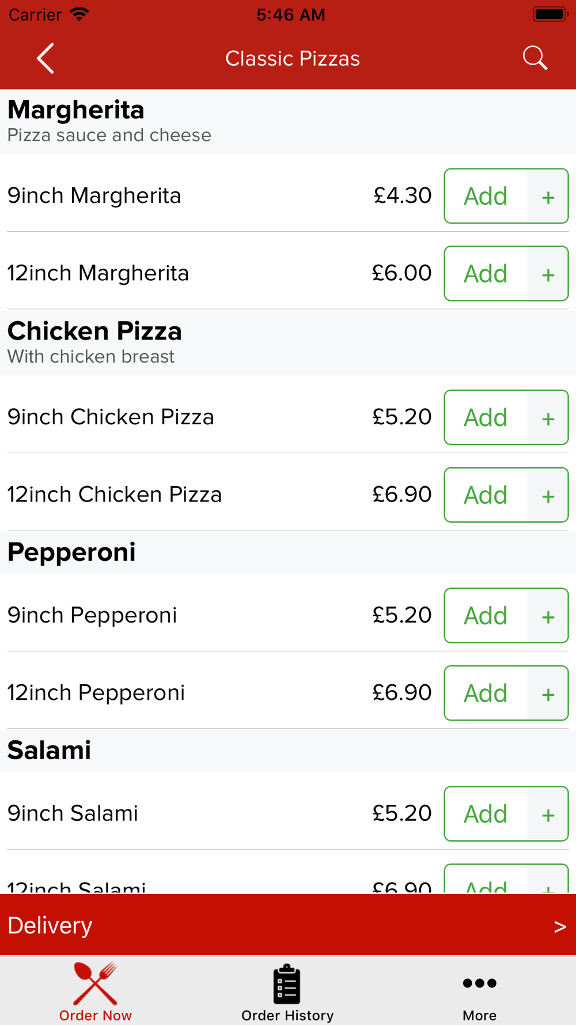The height and width of the screenshot is (1025, 576).
Task: Tap the back arrow in header
Action: pyautogui.click(x=46, y=58)
